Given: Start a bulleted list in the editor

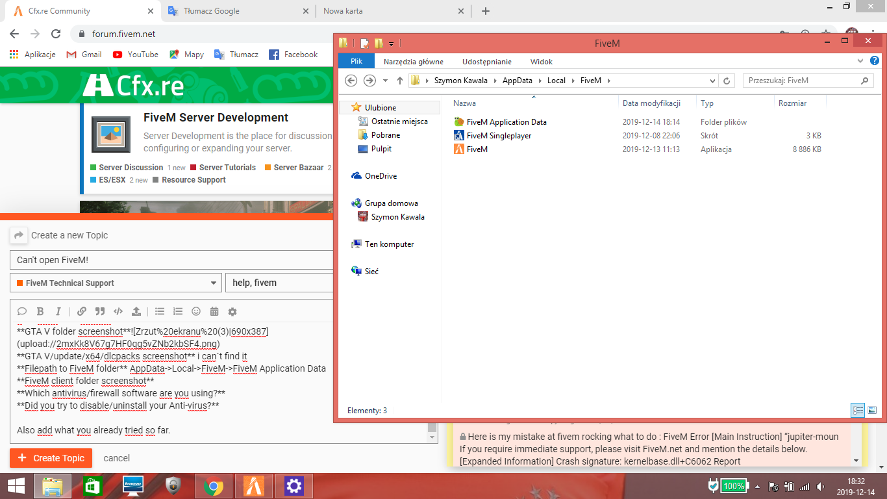Looking at the screenshot, I should coord(160,311).
